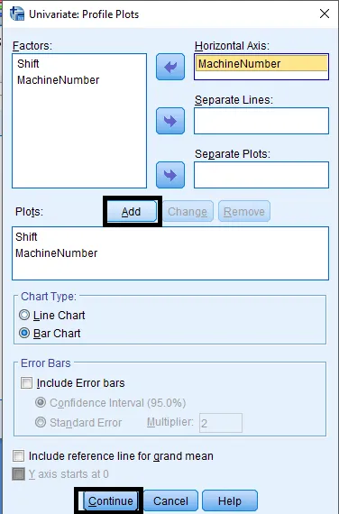Close the Profile Plots dialog
This screenshot has height=514, width=339.
pos(325,14)
